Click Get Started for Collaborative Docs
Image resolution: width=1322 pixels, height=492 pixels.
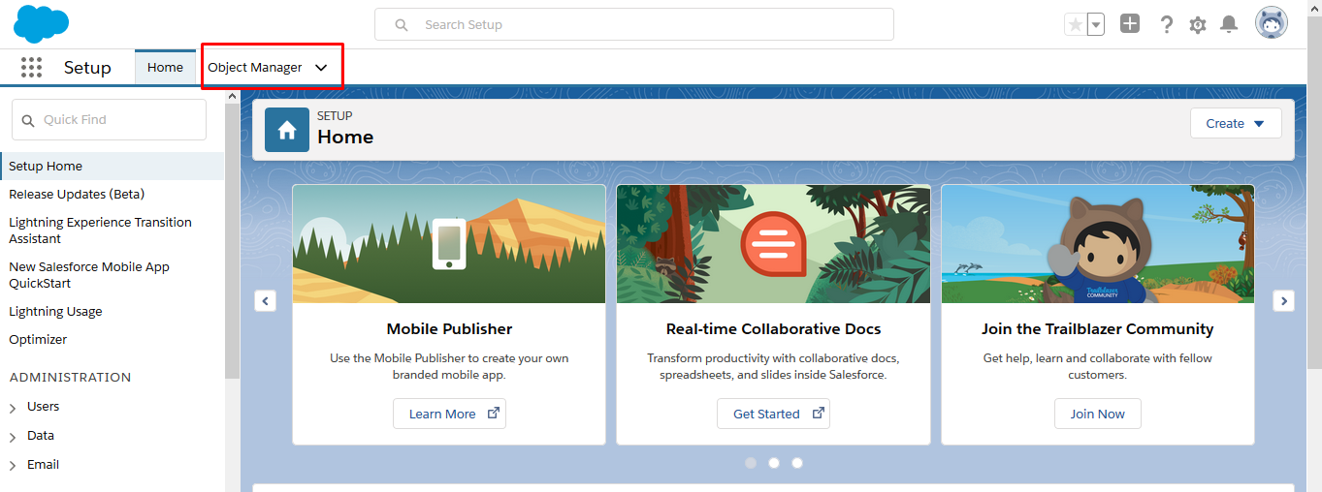pyautogui.click(x=773, y=414)
